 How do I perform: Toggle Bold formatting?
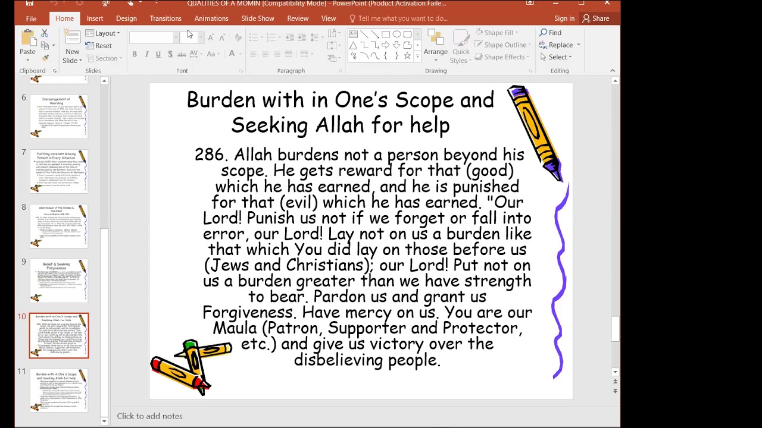click(x=135, y=54)
